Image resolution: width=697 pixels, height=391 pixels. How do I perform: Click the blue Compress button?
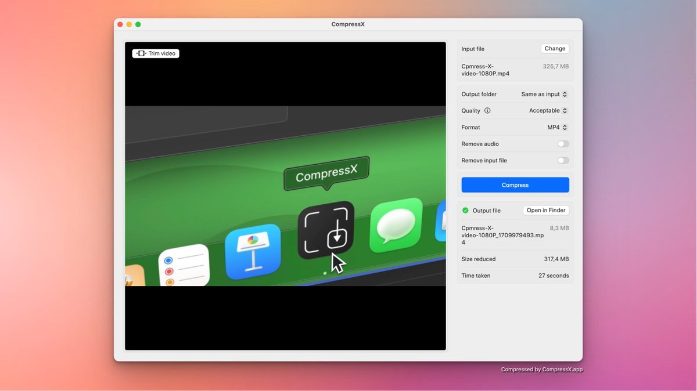point(515,185)
